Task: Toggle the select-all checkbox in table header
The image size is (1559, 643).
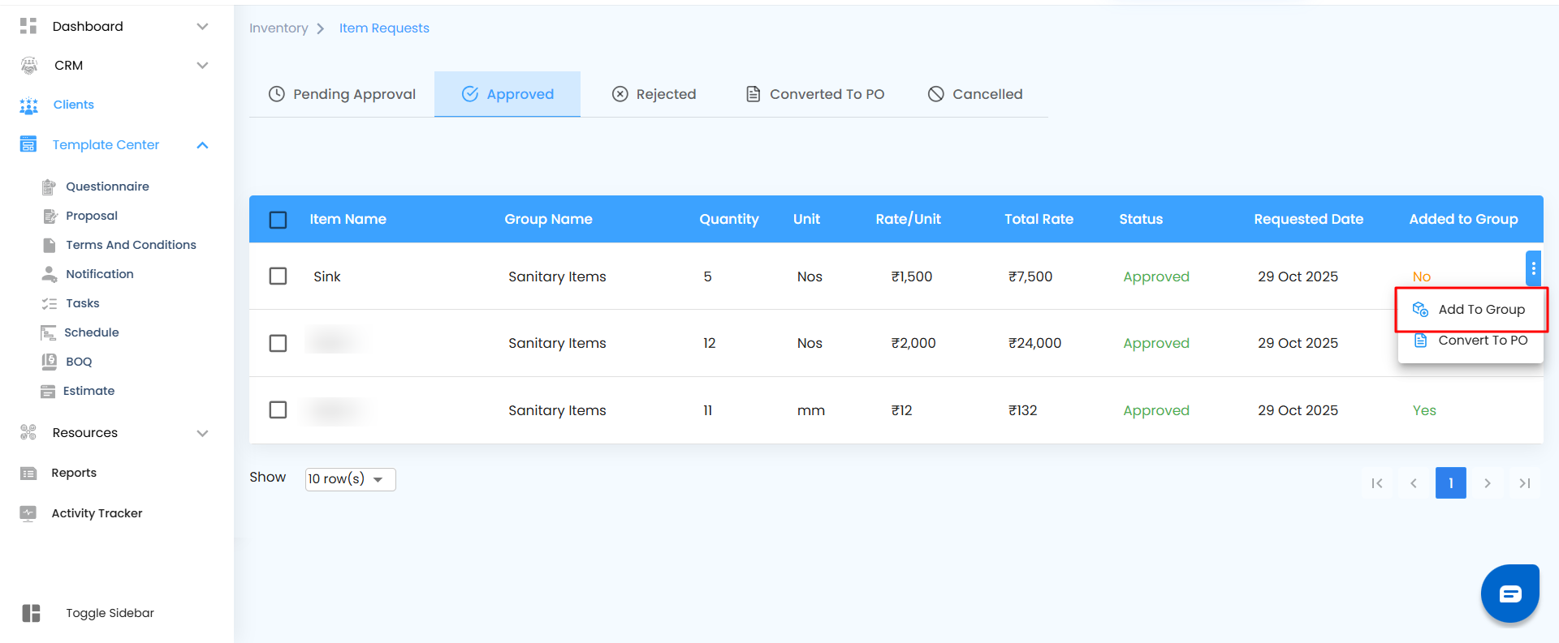Action: (278, 220)
